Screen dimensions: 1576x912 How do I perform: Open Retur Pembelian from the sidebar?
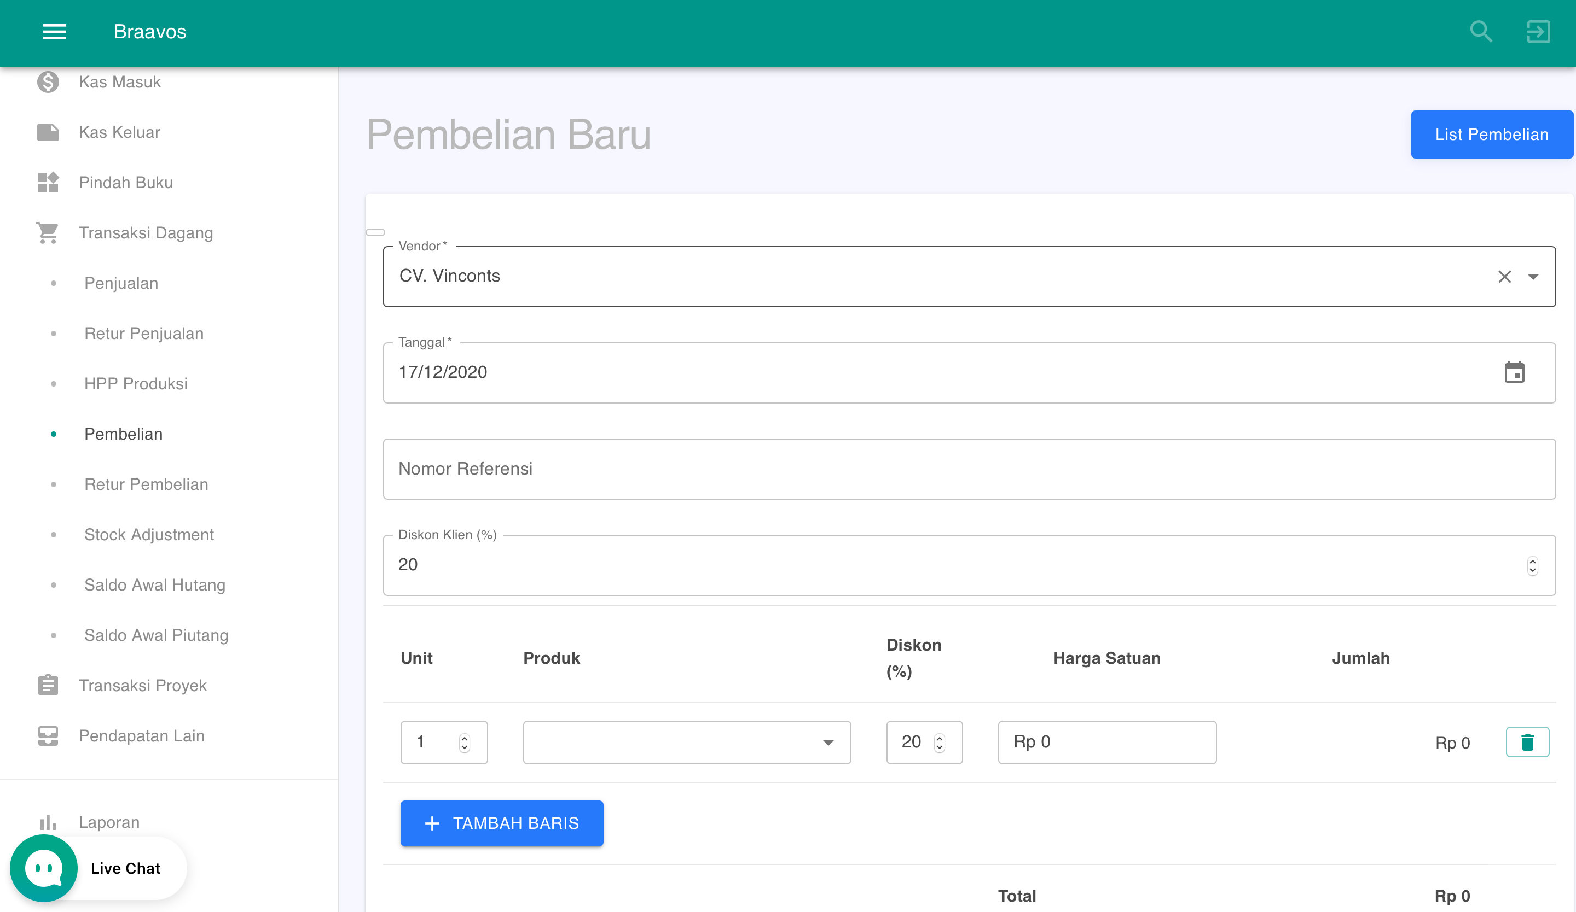coord(146,483)
